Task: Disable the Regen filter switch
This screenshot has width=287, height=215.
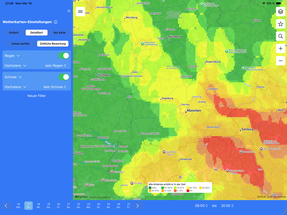Action: (x=64, y=56)
